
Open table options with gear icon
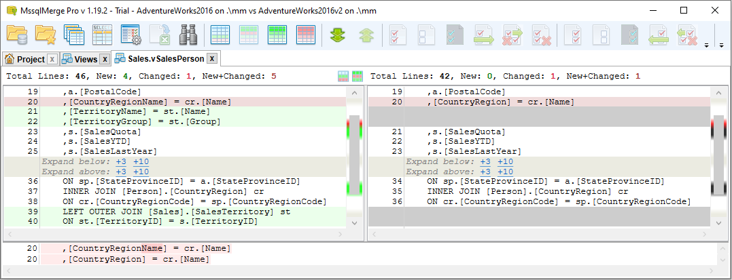click(130, 35)
